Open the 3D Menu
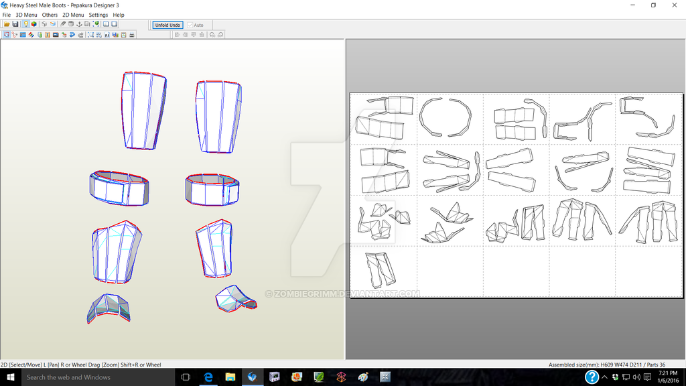 26,15
